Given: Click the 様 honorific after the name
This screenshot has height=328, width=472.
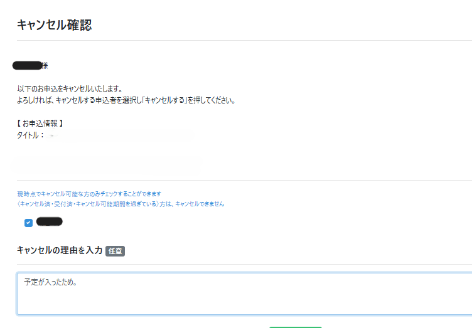Looking at the screenshot, I should pyautogui.click(x=45, y=66).
